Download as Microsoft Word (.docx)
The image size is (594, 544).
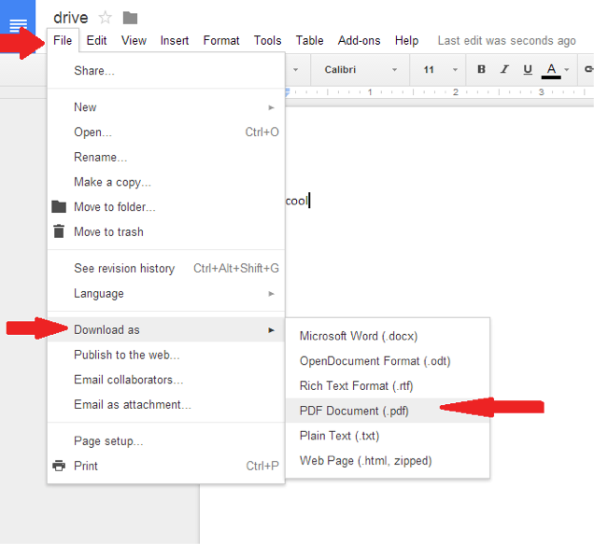pos(388,336)
